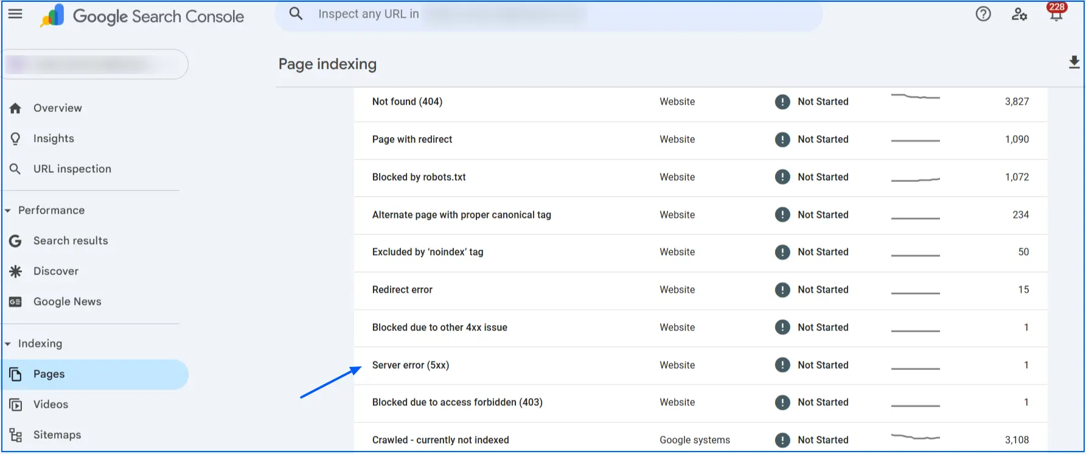
Task: Open the hamburger main menu
Action: pos(15,14)
